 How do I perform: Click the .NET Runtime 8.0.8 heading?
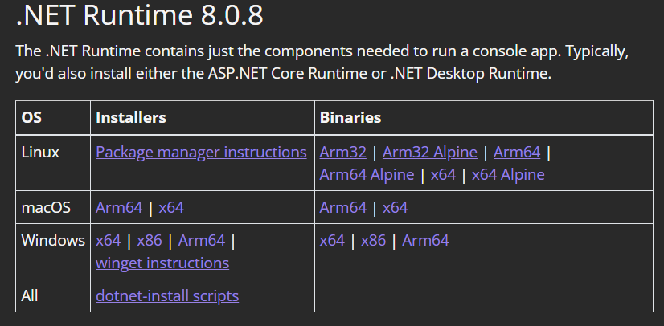pos(139,14)
